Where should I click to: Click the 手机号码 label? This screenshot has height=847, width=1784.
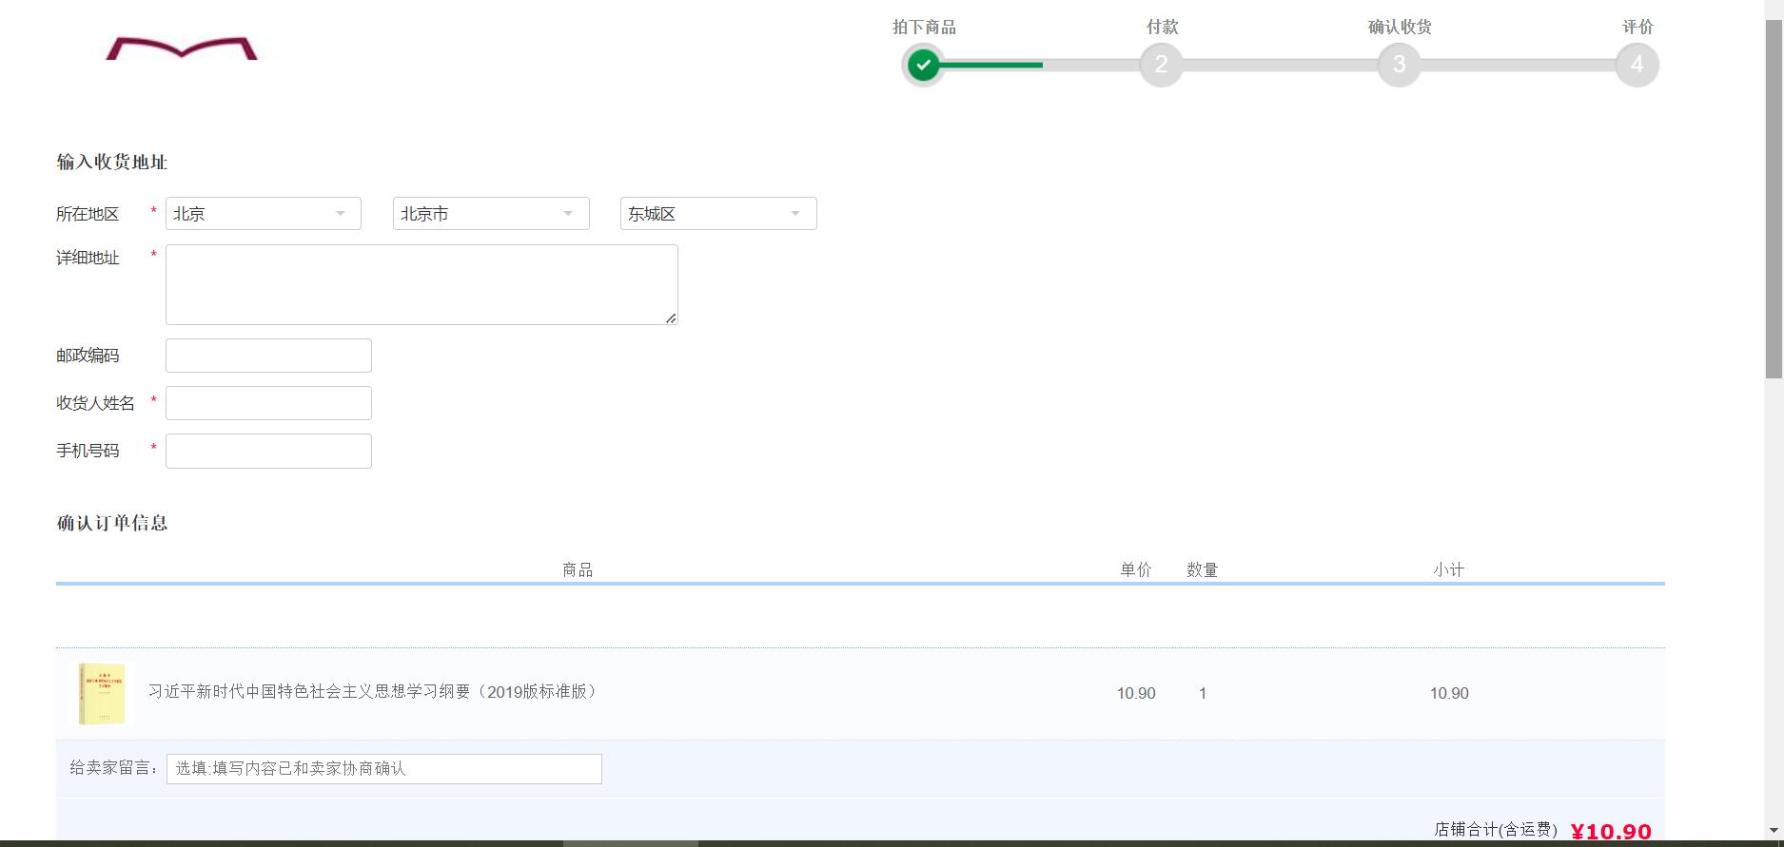(x=88, y=451)
